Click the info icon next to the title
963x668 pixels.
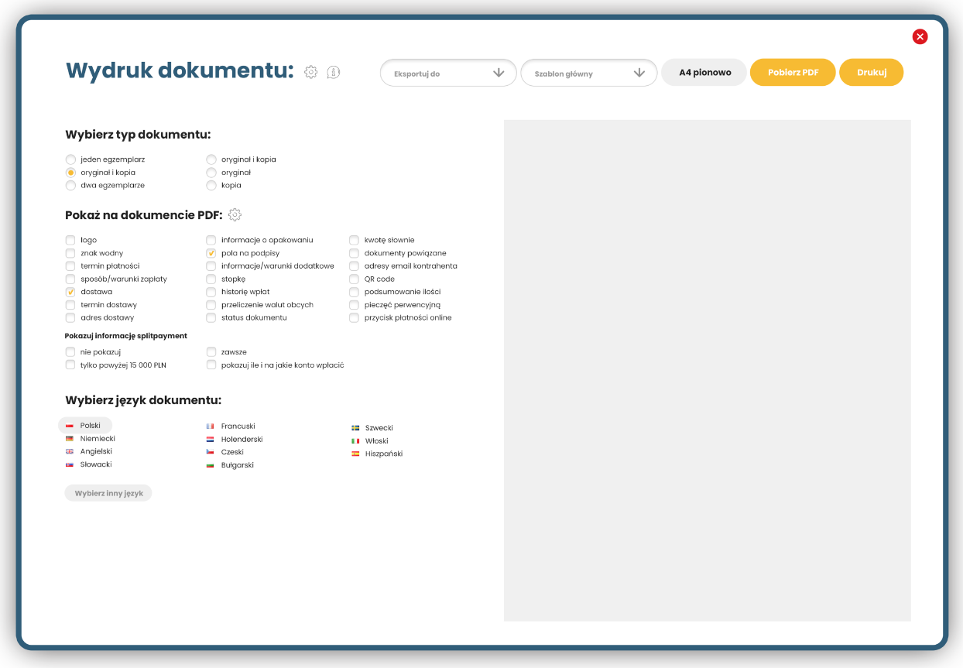333,71
